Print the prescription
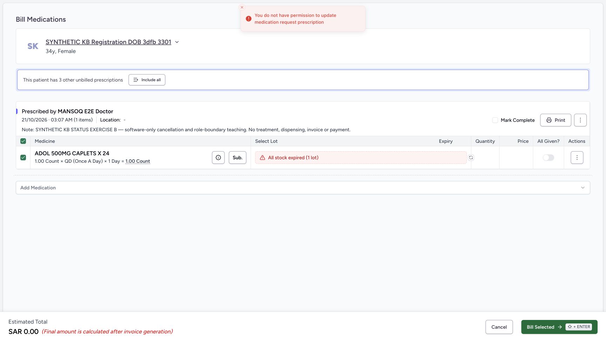 (555, 120)
